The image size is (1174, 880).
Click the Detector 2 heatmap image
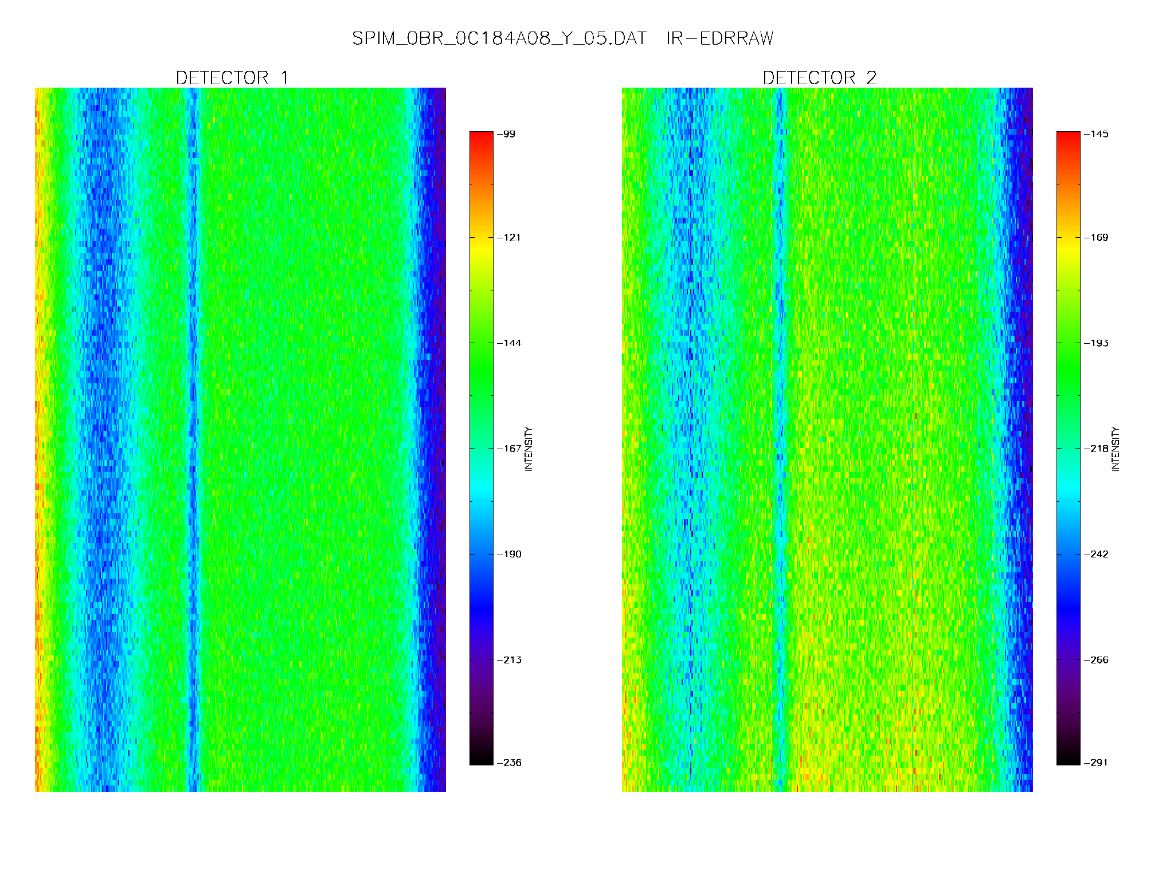click(x=827, y=439)
